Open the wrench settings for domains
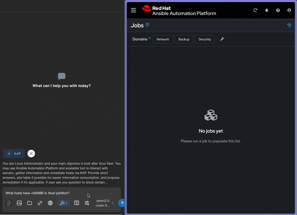The width and height of the screenshot is (297, 215). pos(222,39)
